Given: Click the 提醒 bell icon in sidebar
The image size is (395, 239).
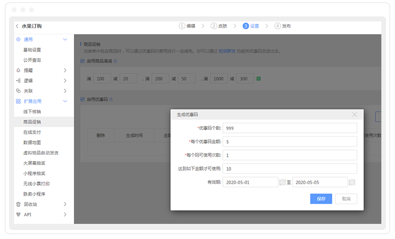Looking at the screenshot, I should (x=18, y=71).
